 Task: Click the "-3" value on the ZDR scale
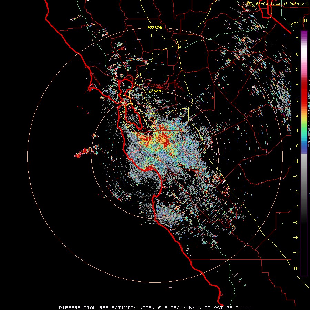[296, 192]
